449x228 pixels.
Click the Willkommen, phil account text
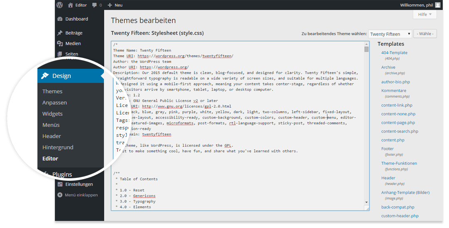(x=416, y=5)
